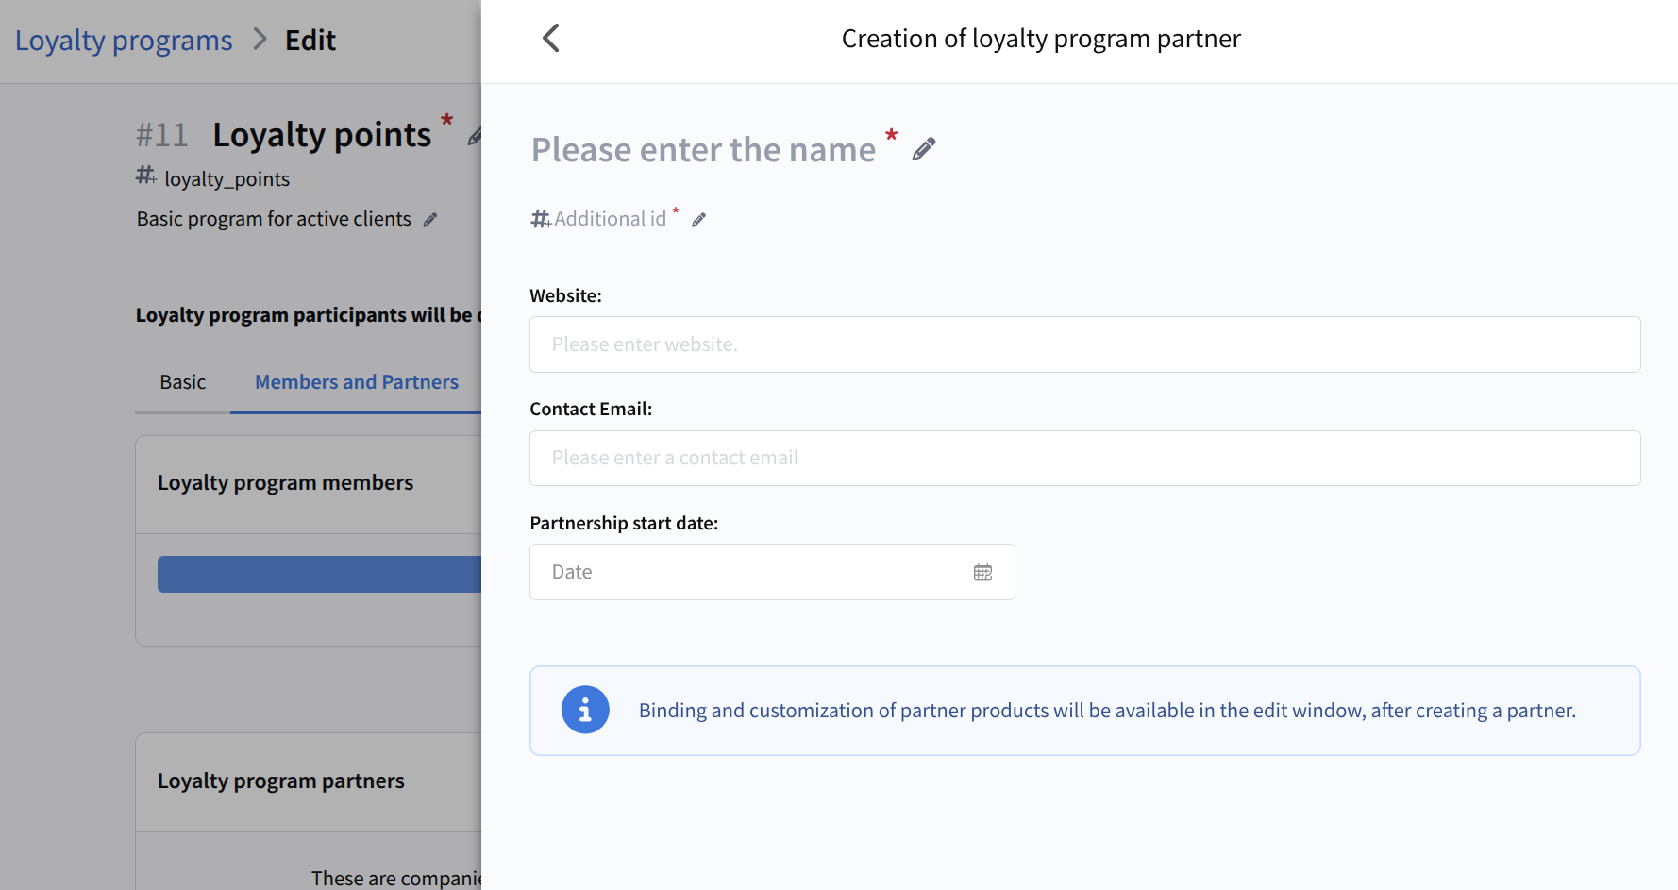The image size is (1678, 890).
Task: Click the hash icon before loyalty_points
Action: (x=145, y=176)
